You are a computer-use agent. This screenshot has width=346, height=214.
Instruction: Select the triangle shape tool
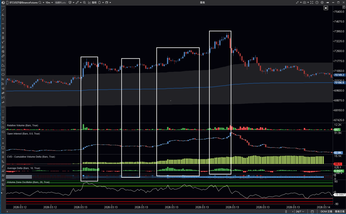coord(3,65)
